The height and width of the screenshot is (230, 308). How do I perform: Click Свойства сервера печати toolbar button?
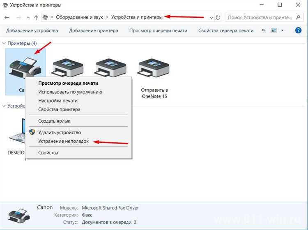pos(226,30)
